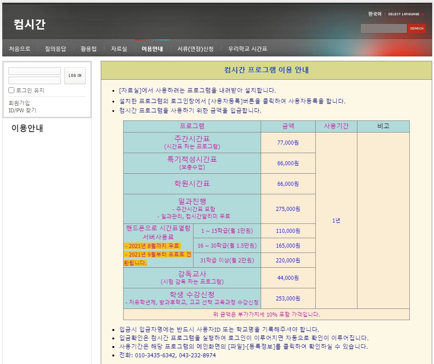Click the 165,000원 price cell
The width and height of the screenshot is (434, 364).
click(288, 246)
